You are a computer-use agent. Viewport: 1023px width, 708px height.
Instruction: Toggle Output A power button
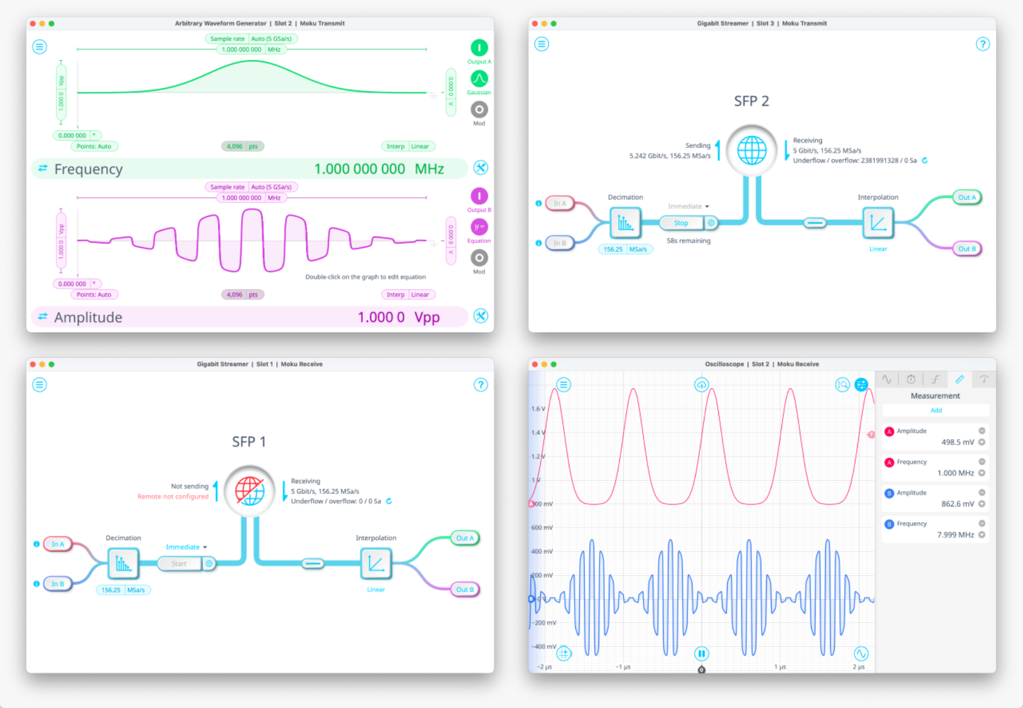tap(479, 48)
